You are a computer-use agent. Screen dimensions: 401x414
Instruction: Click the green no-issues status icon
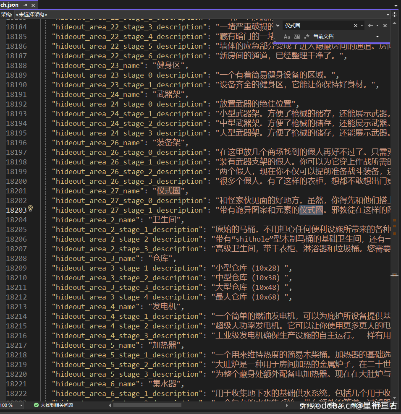pyautogui.click(x=36, y=405)
